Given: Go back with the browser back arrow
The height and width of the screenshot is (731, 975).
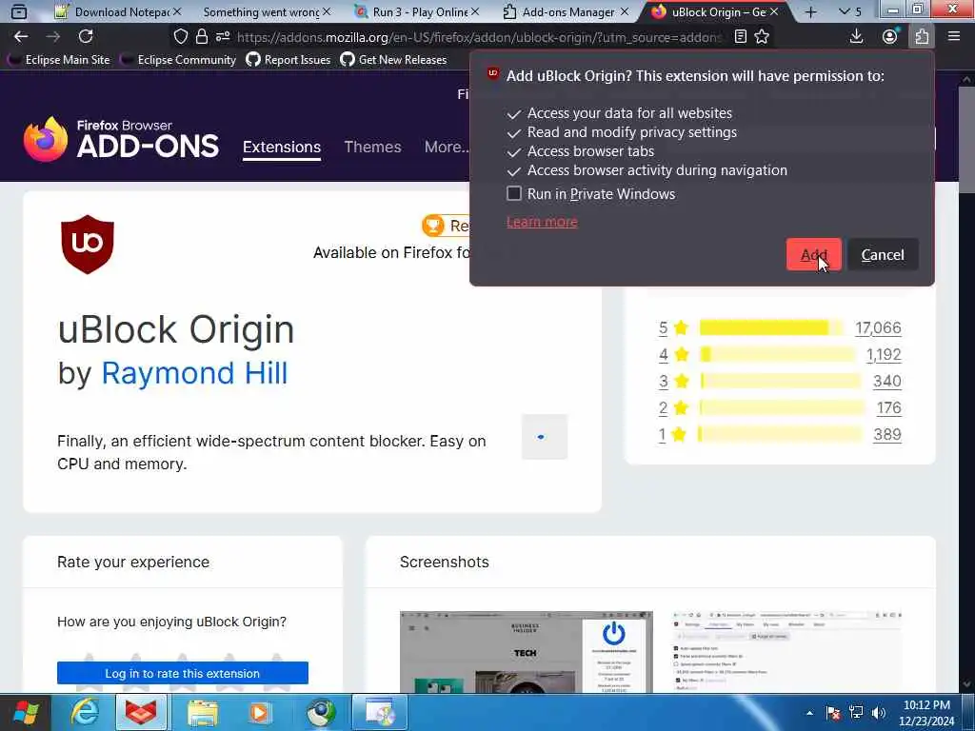Looking at the screenshot, I should click(21, 37).
